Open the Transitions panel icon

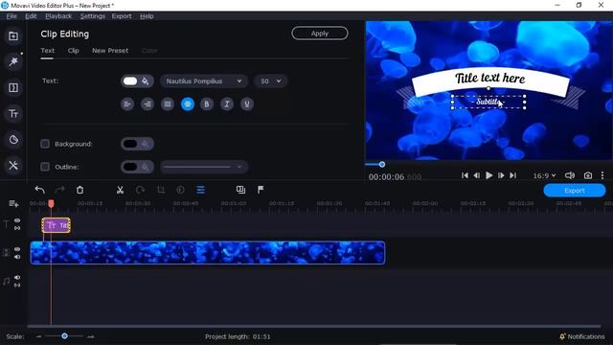13,87
